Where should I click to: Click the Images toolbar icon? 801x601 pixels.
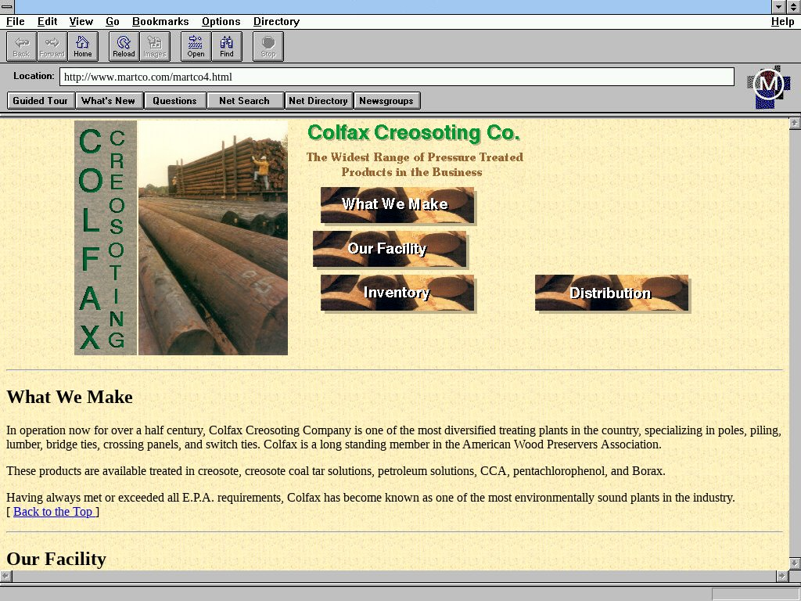pyautogui.click(x=154, y=46)
